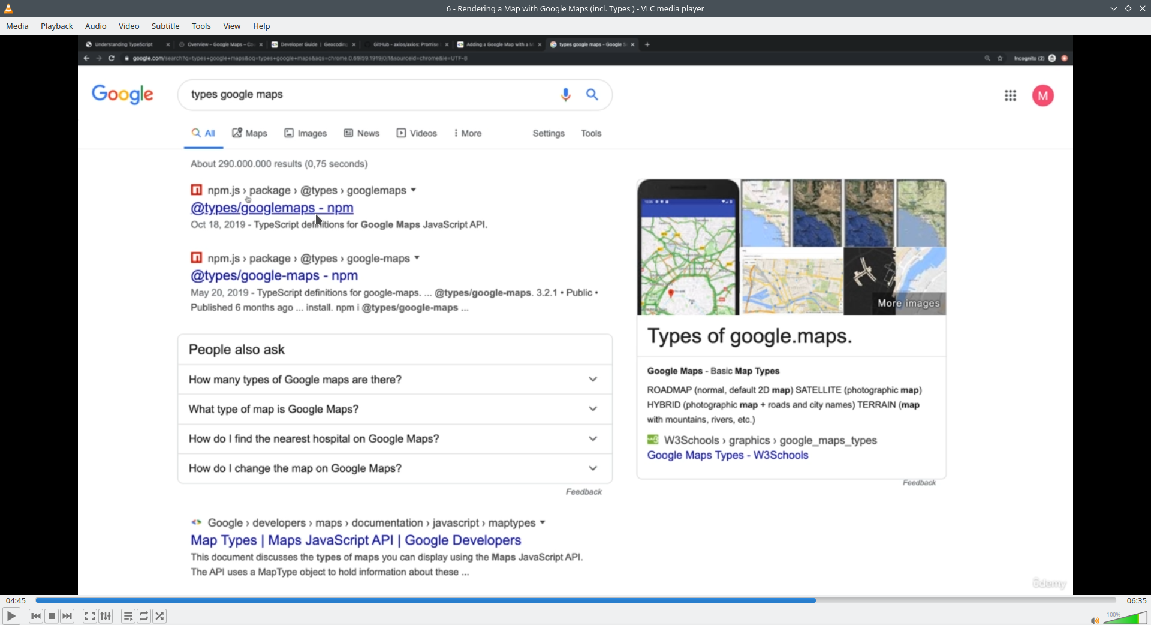Reload the page with refresh icon
Image resolution: width=1151 pixels, height=625 pixels.
pyautogui.click(x=112, y=58)
